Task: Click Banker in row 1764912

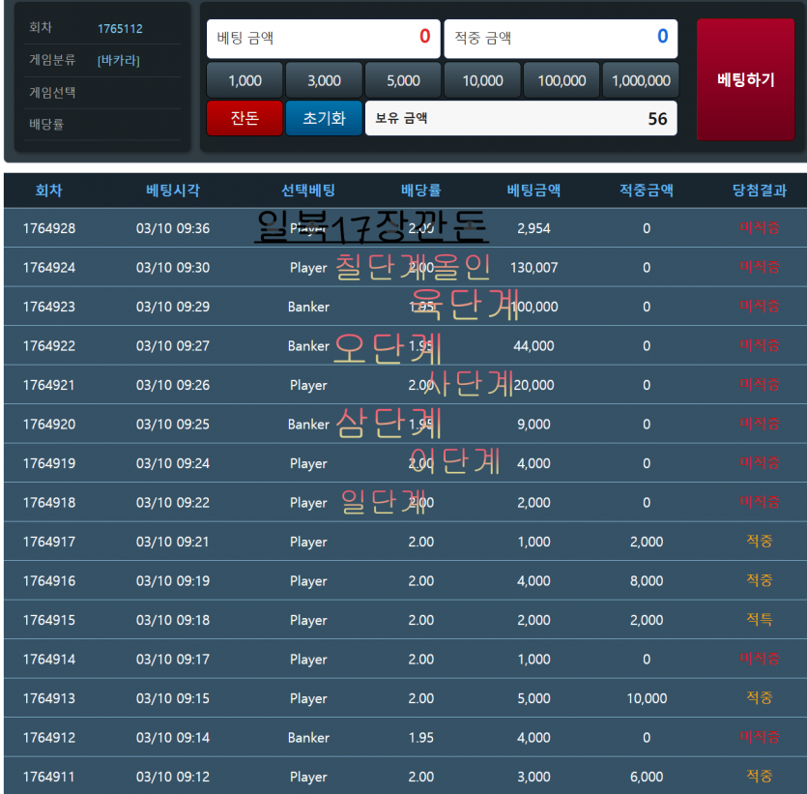Action: point(308,737)
